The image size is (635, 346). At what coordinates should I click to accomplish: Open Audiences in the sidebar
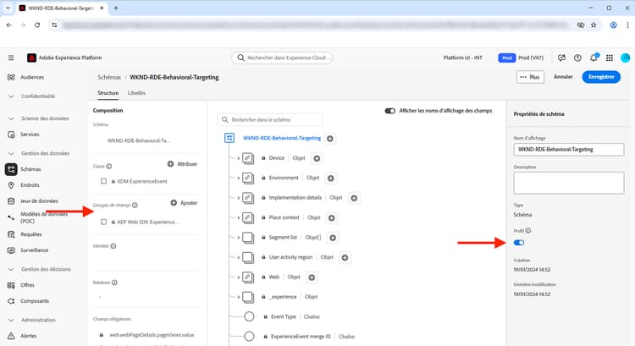pos(32,77)
